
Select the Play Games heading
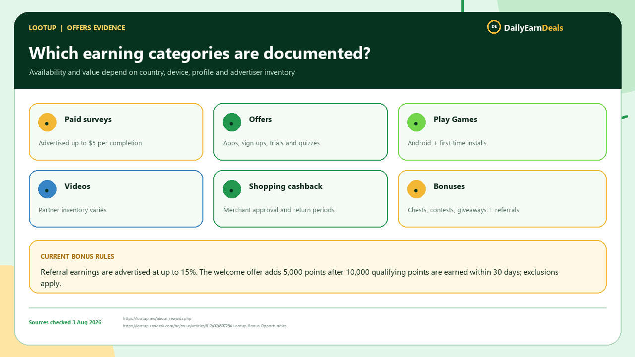point(455,119)
